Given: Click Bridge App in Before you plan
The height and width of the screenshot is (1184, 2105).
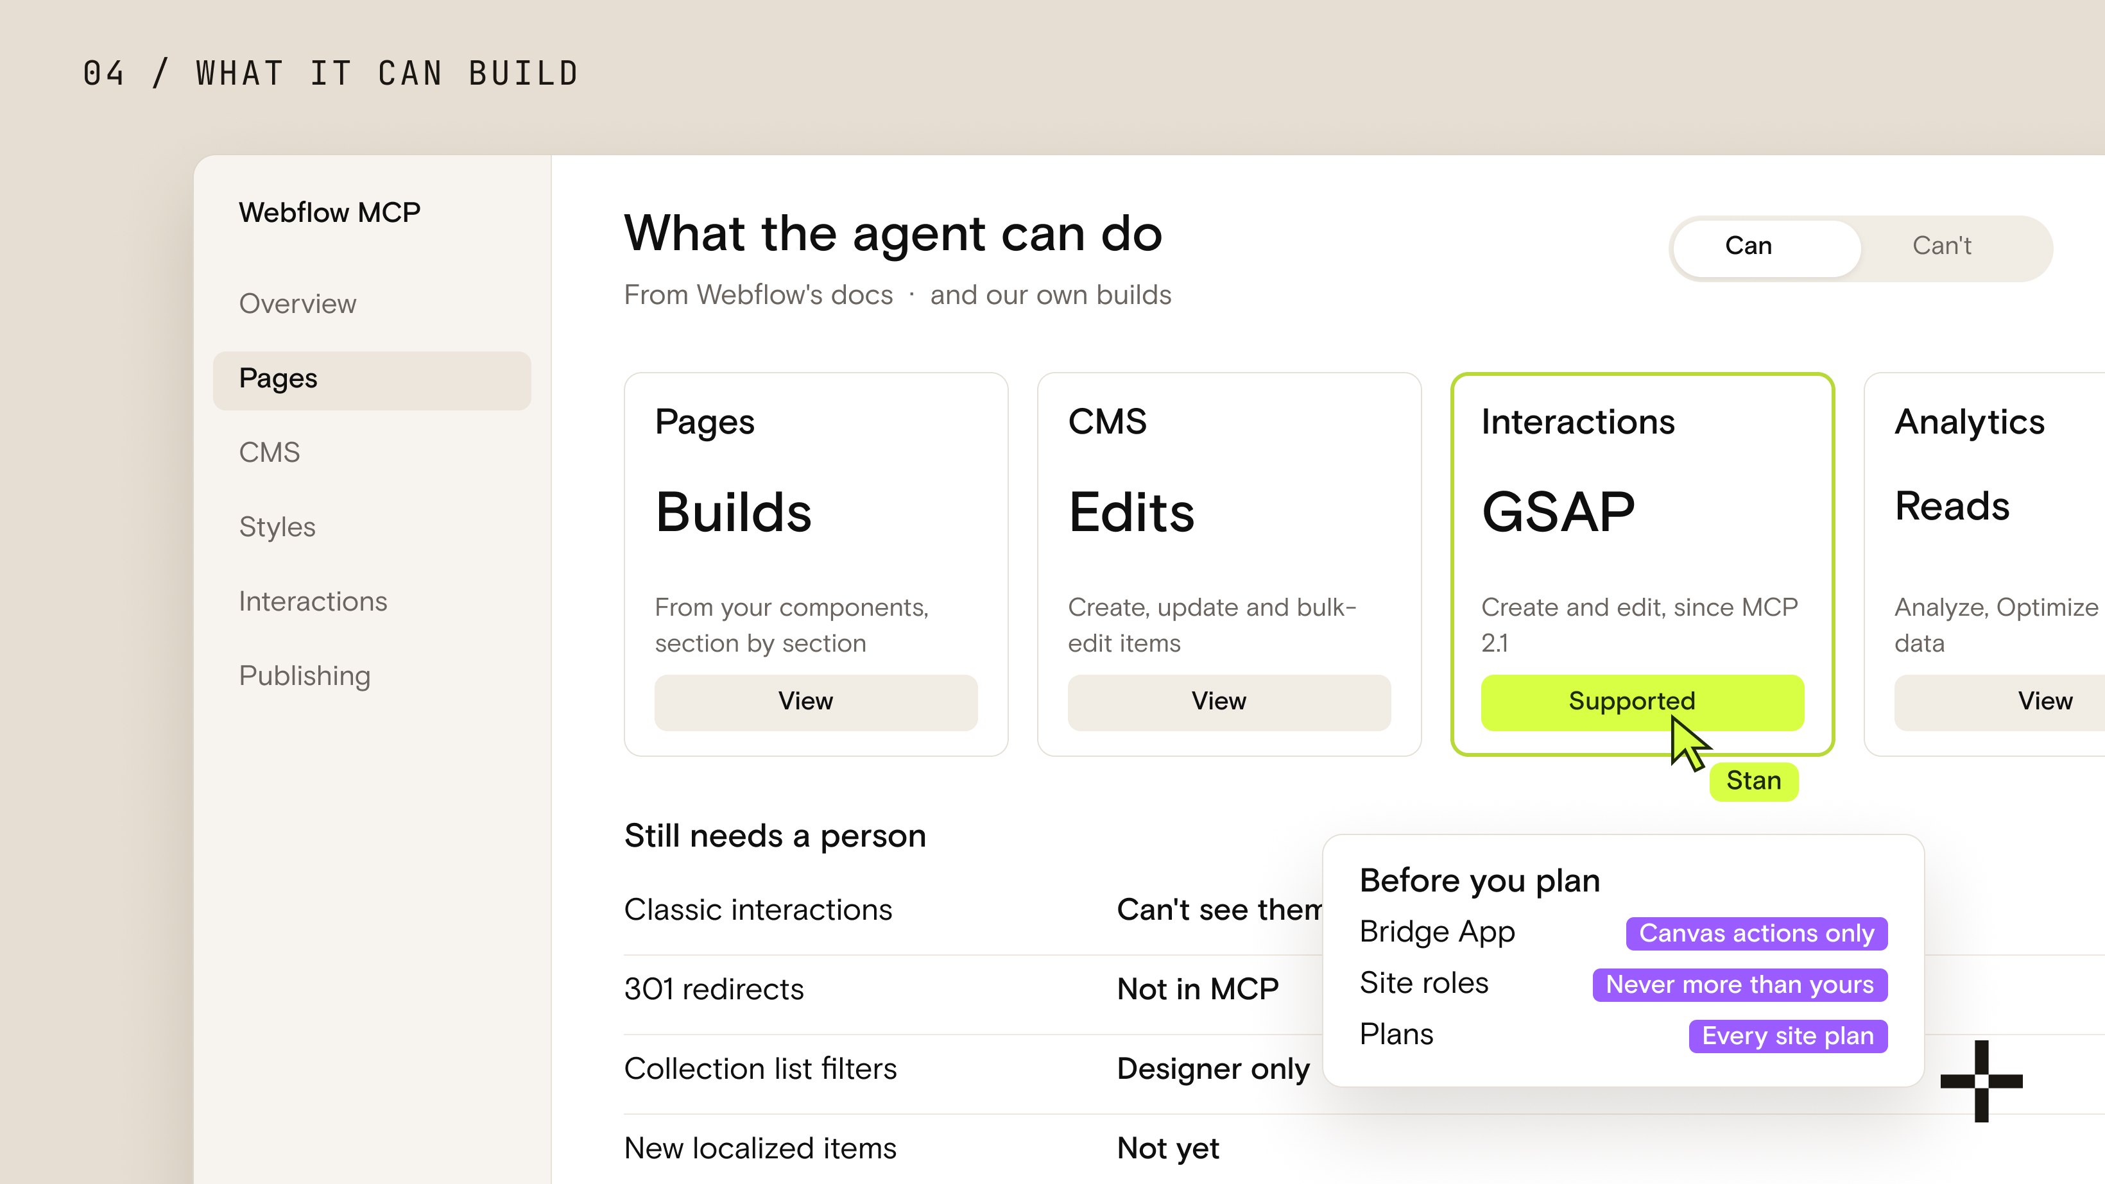Looking at the screenshot, I should pyautogui.click(x=1438, y=933).
